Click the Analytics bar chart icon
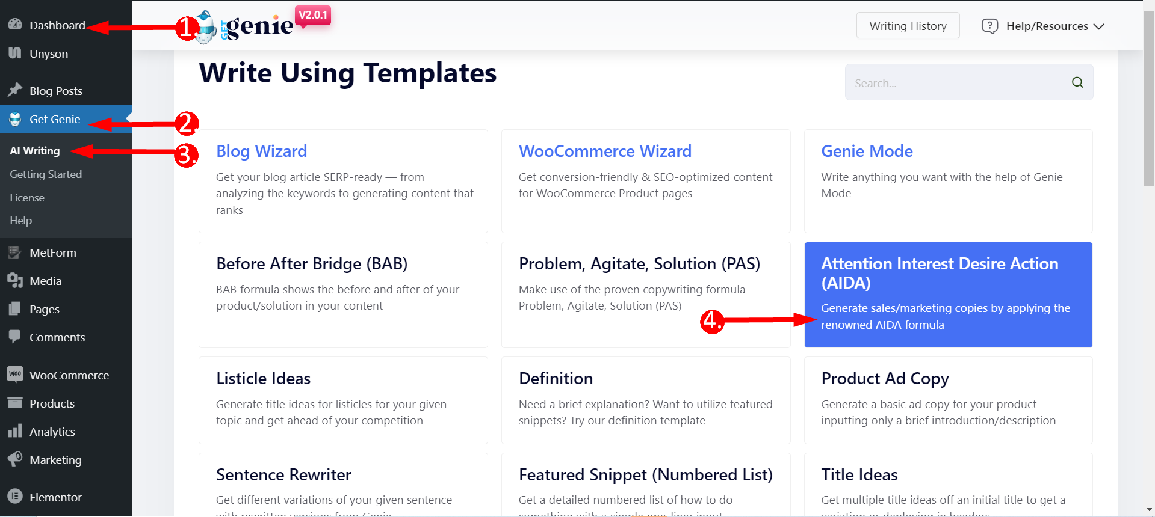1155x517 pixels. coord(15,431)
